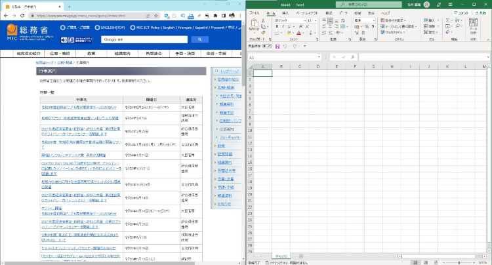Open the File tab in Excel
492x265 pixels.
254,13
